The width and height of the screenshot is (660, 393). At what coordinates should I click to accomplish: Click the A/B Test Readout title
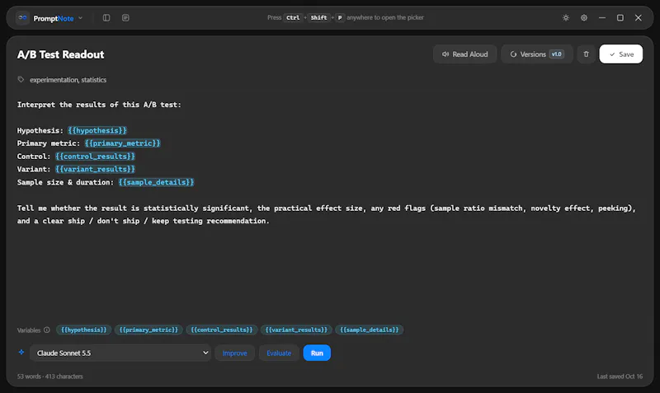coord(60,54)
